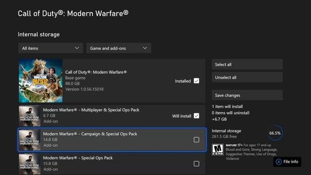Click Save changes button

(247, 95)
